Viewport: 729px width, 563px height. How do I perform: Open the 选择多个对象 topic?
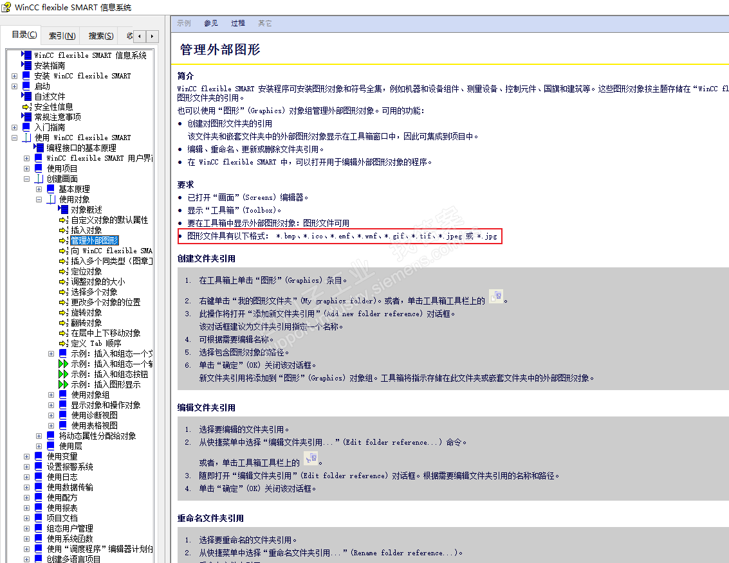[x=94, y=292]
